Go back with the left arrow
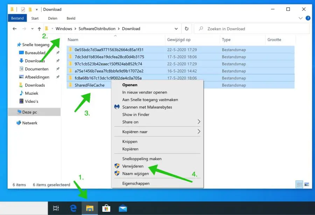315x215 pixels. 14,29
